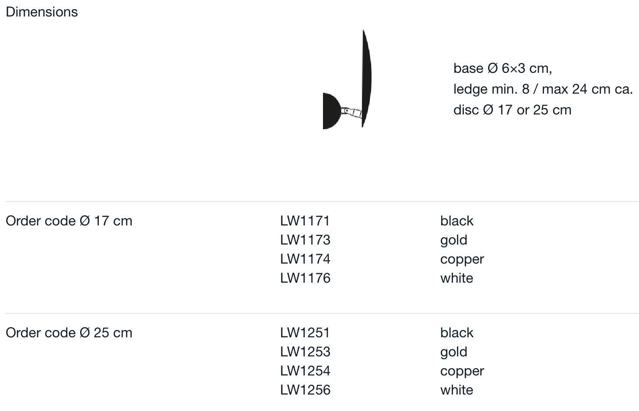Click 'disc Ø 17 or 25 cm' text
This screenshot has height=411, width=639.
click(512, 110)
